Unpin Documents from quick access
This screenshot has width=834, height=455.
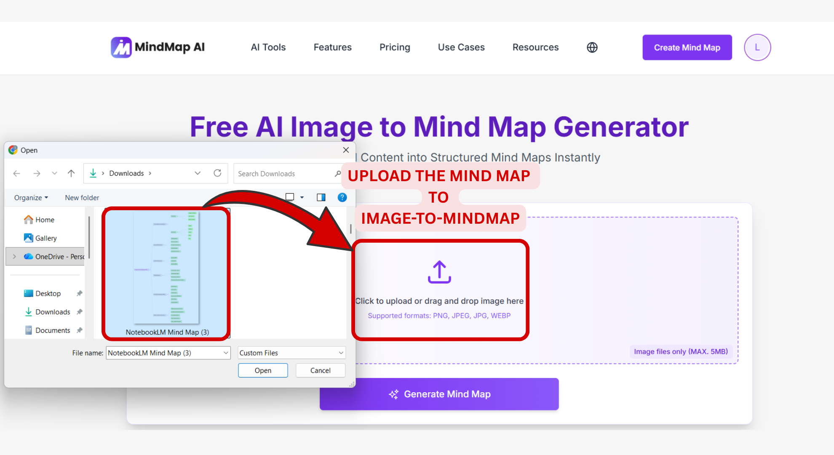[80, 330]
